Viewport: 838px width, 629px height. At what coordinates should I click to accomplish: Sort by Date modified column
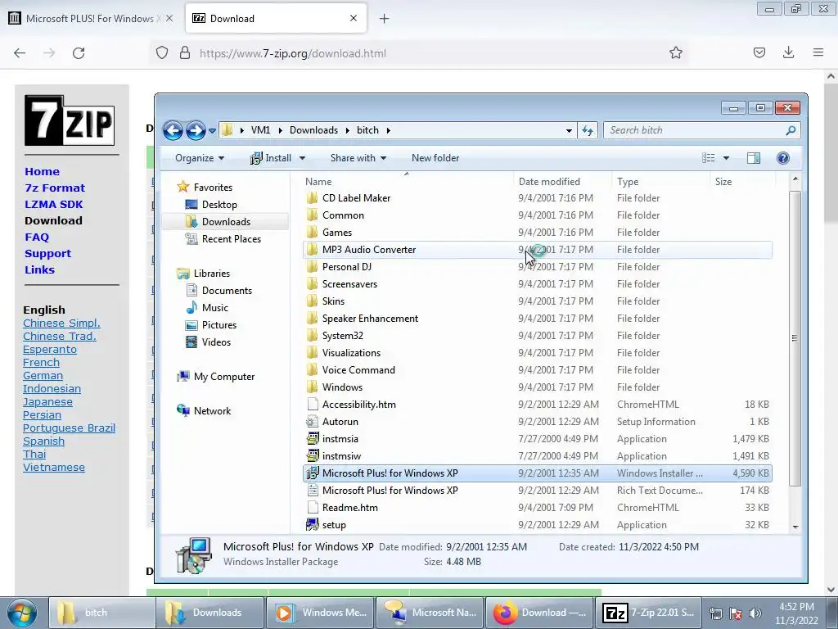point(563,181)
